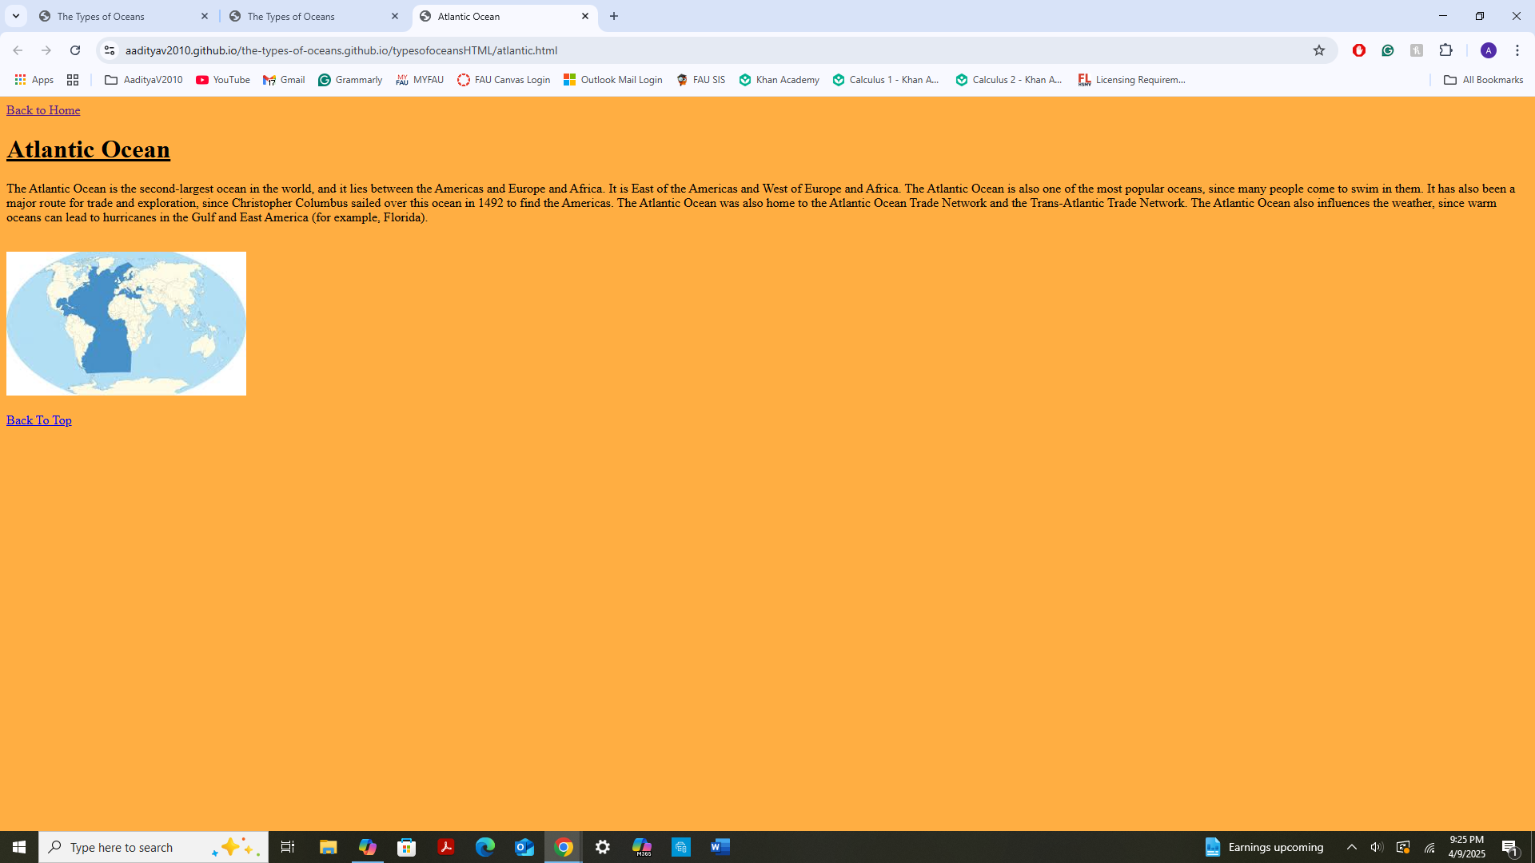This screenshot has height=863, width=1535.
Task: Open a new browser tab
Action: coord(614,16)
